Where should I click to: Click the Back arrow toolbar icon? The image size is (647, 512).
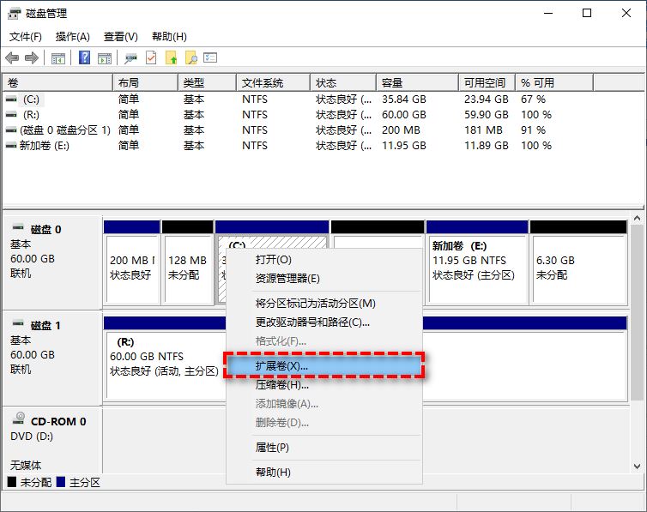pos(12,58)
